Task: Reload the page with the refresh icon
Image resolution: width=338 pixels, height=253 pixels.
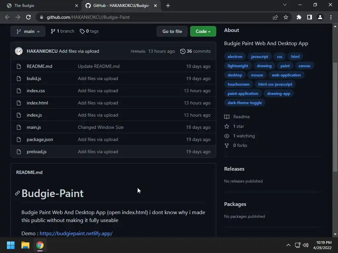Action: 28,17
